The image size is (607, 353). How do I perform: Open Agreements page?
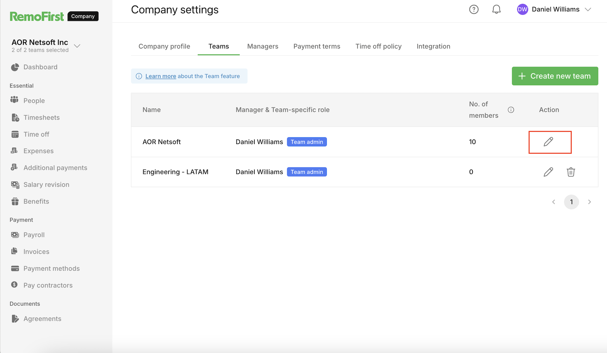coord(42,319)
